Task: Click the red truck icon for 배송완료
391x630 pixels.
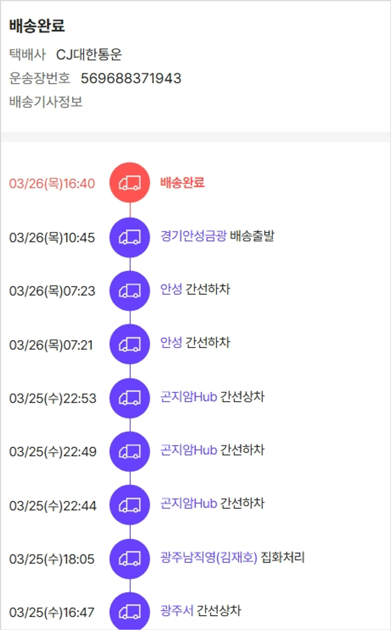Action: [x=130, y=183]
